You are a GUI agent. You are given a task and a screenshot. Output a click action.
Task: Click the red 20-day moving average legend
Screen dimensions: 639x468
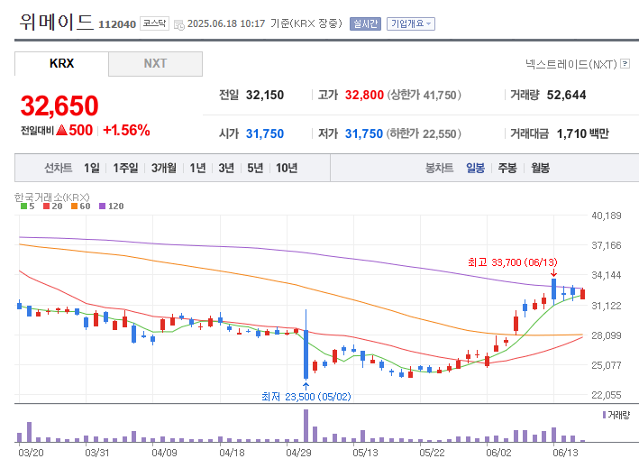[52, 206]
